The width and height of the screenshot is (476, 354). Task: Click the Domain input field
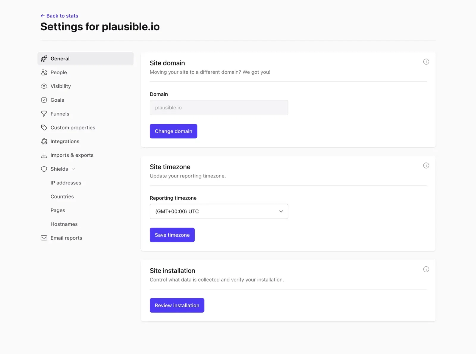[219, 108]
